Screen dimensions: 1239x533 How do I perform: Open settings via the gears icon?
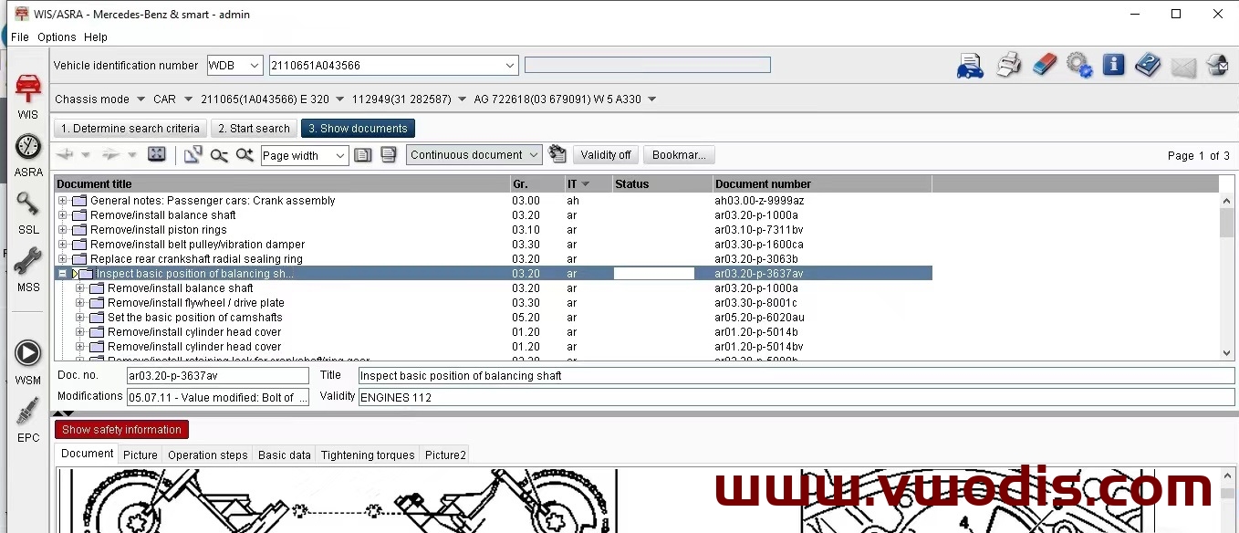1079,66
